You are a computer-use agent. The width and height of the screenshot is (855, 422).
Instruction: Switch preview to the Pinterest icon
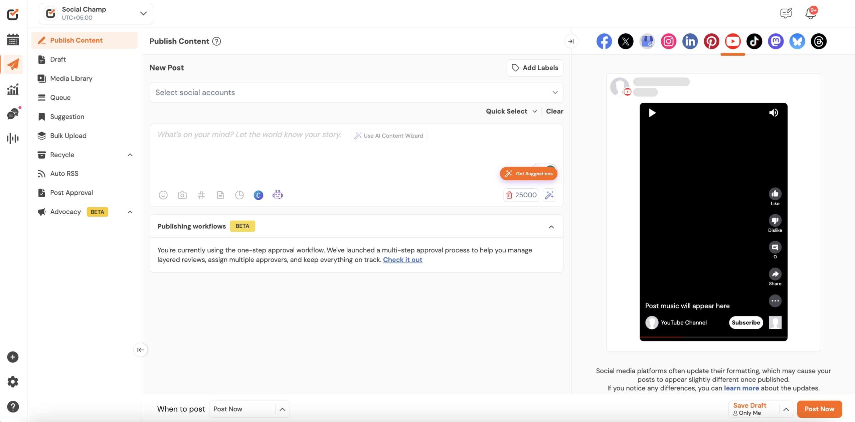tap(711, 41)
